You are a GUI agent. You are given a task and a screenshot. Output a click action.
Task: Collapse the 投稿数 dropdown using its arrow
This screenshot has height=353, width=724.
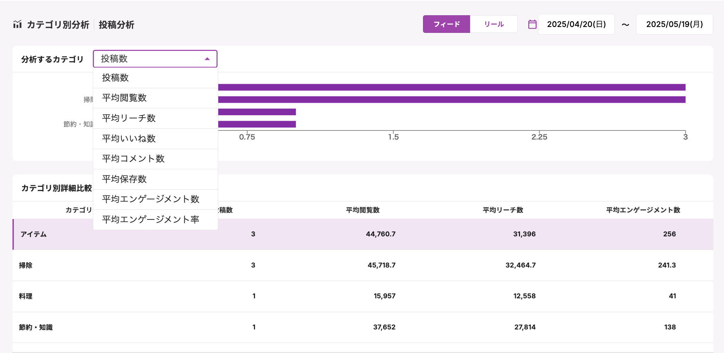pos(207,59)
